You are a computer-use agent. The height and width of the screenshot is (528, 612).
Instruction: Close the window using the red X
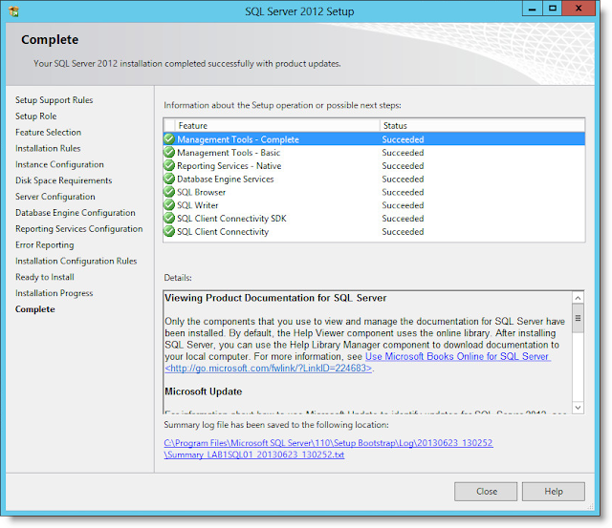point(579,9)
